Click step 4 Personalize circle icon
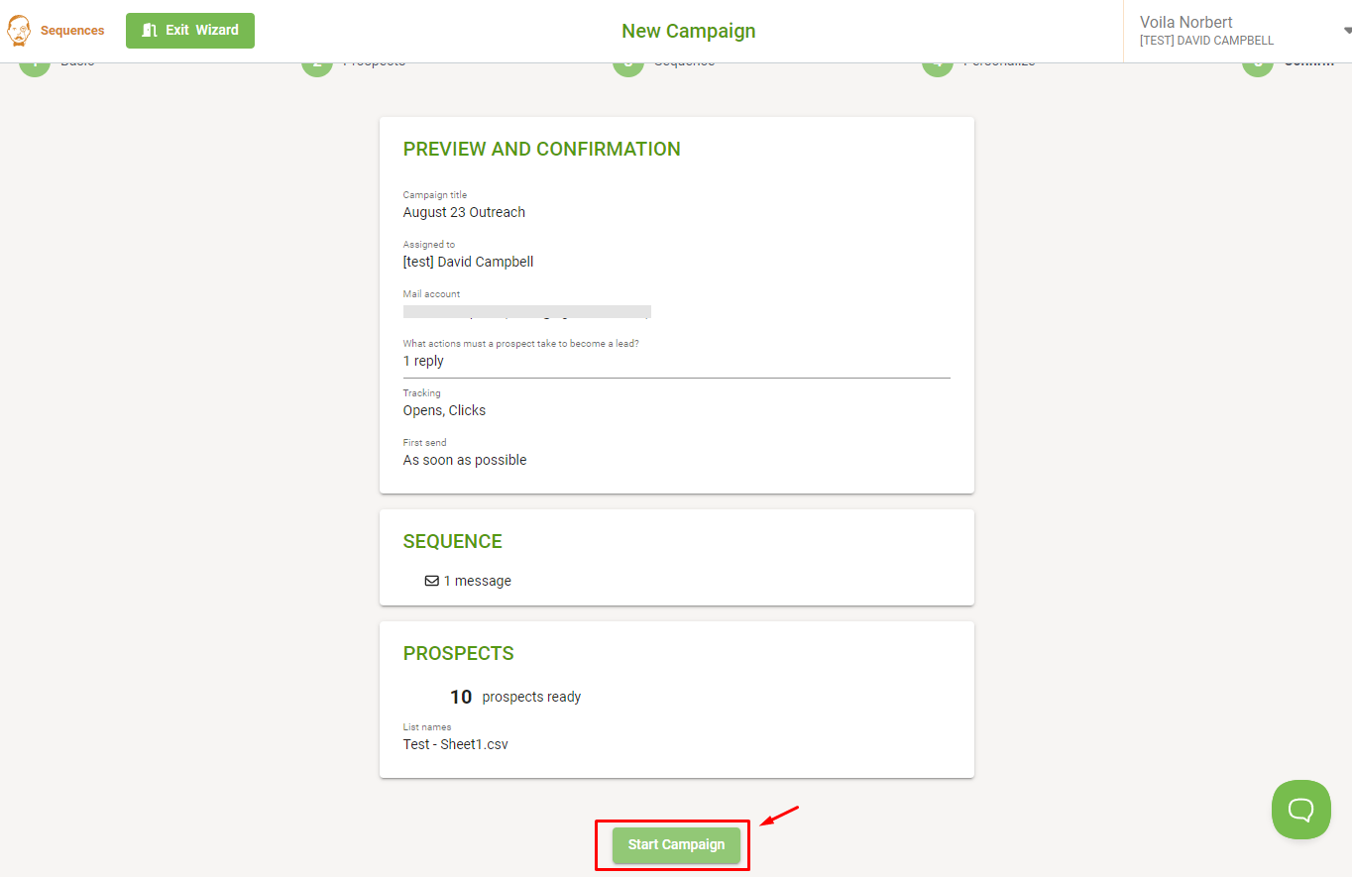The image size is (1352, 877). [x=937, y=61]
